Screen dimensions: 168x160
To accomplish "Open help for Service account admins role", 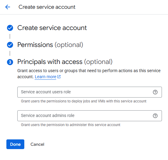I will 155,116.
